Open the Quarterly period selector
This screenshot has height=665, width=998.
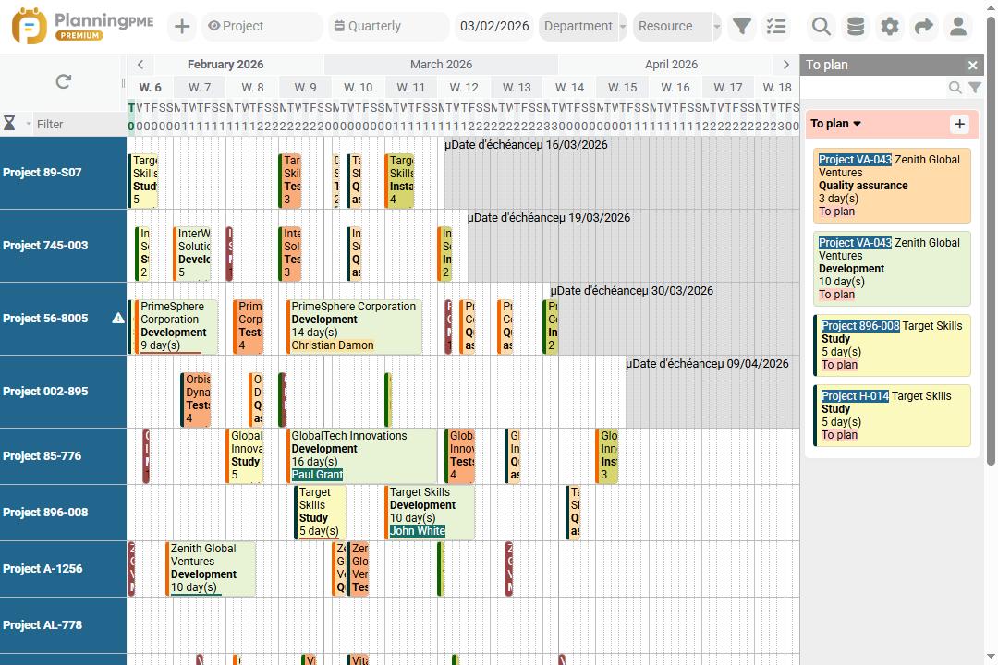388,26
